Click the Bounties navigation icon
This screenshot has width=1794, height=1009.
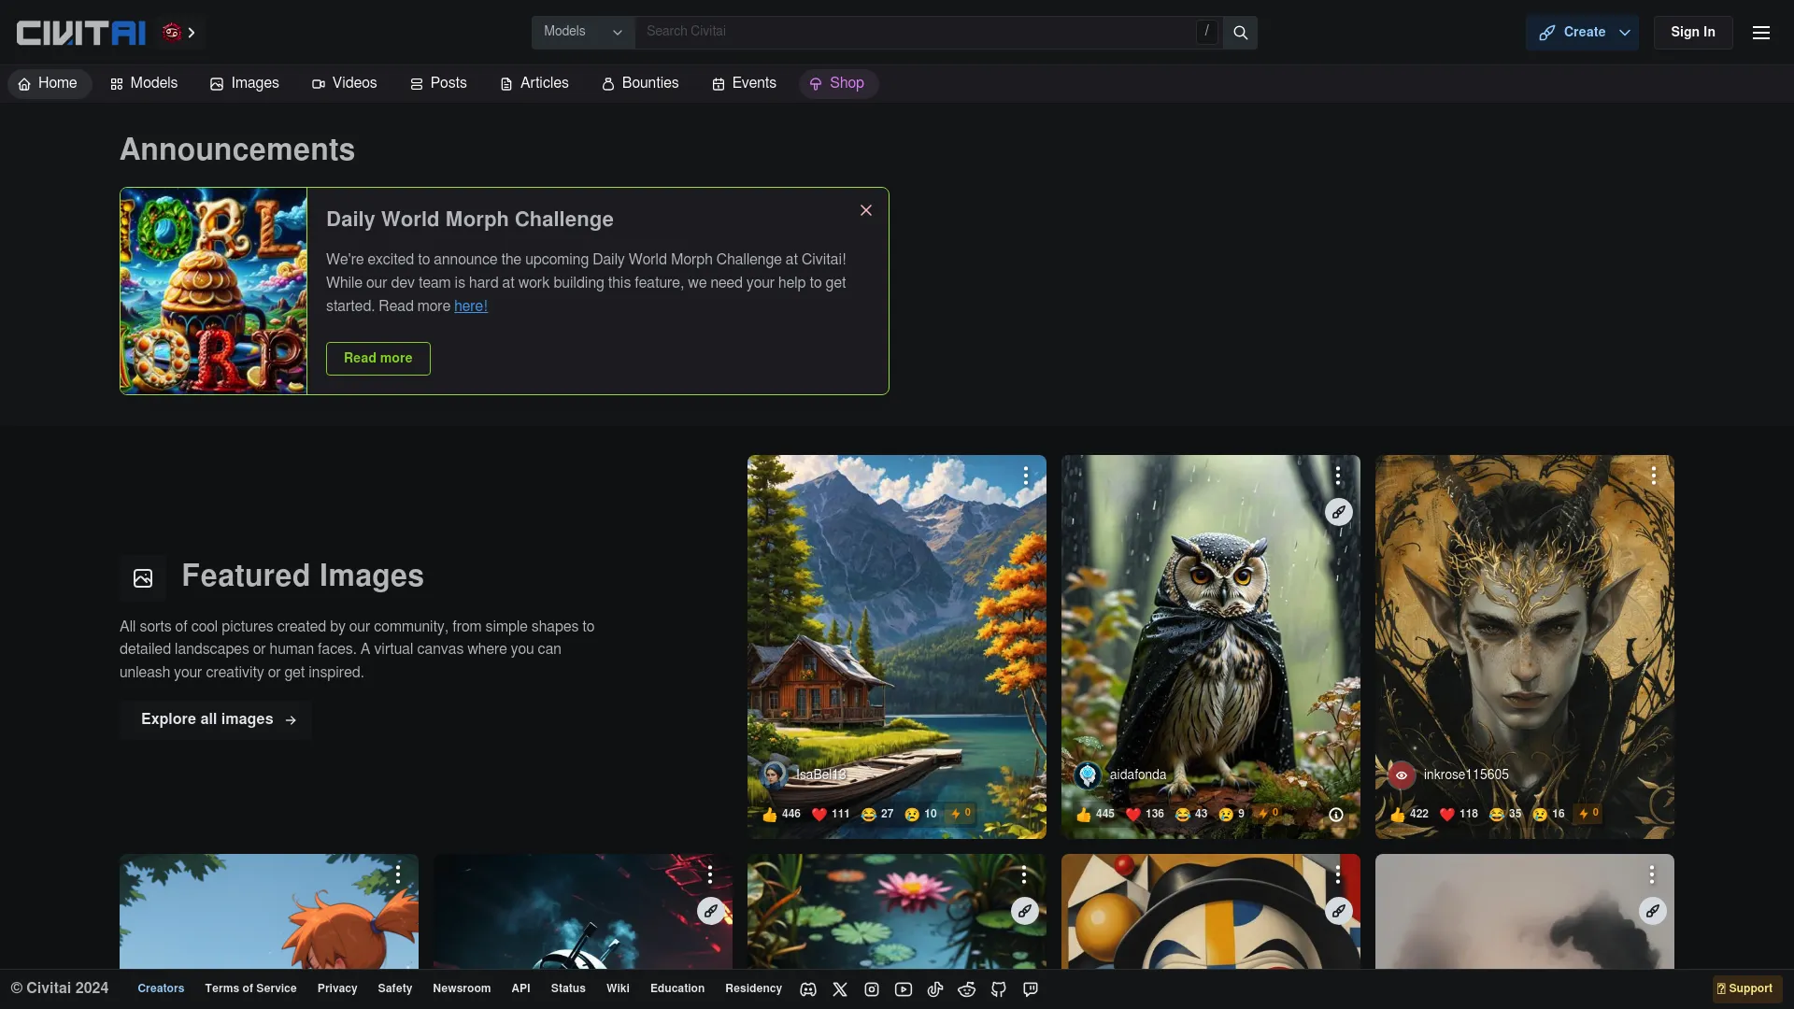click(x=608, y=82)
